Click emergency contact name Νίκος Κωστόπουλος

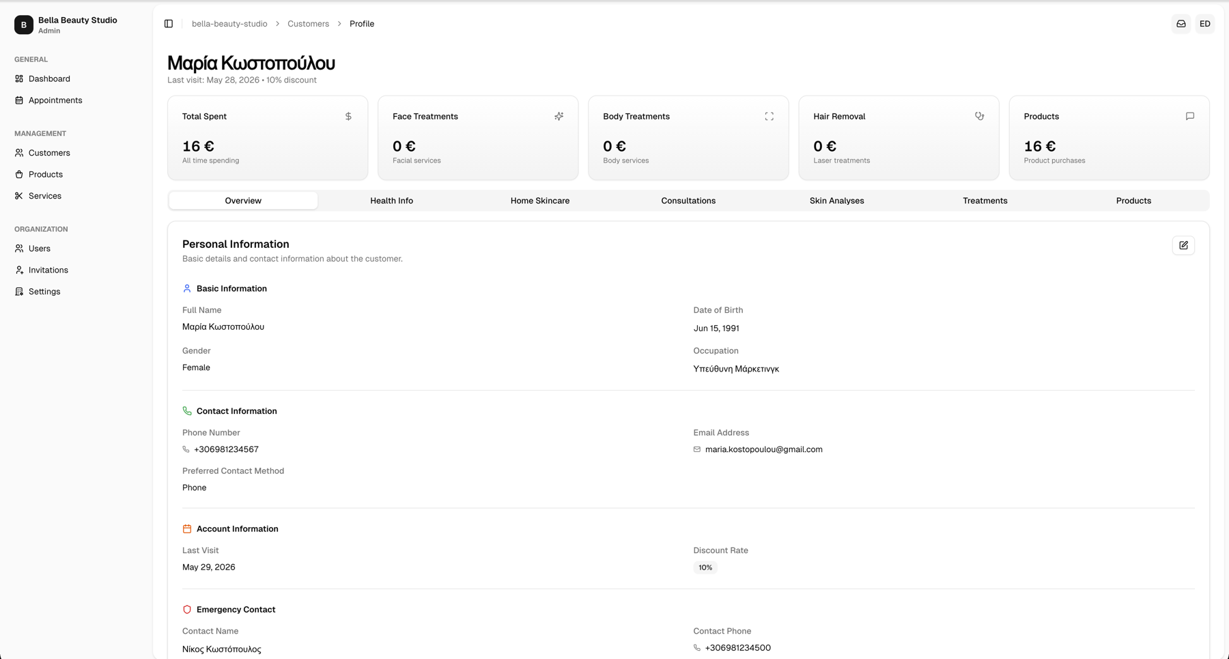click(222, 649)
